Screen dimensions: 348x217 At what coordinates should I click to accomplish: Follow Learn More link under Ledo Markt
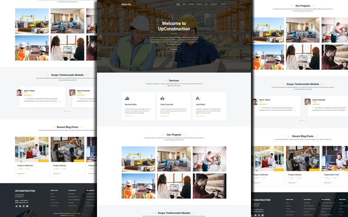(x=201, y=116)
